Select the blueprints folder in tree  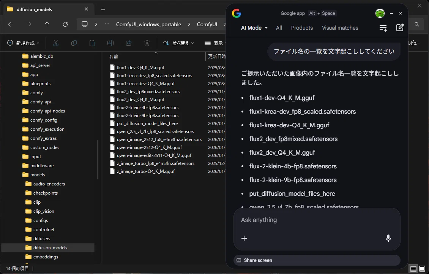point(40,84)
